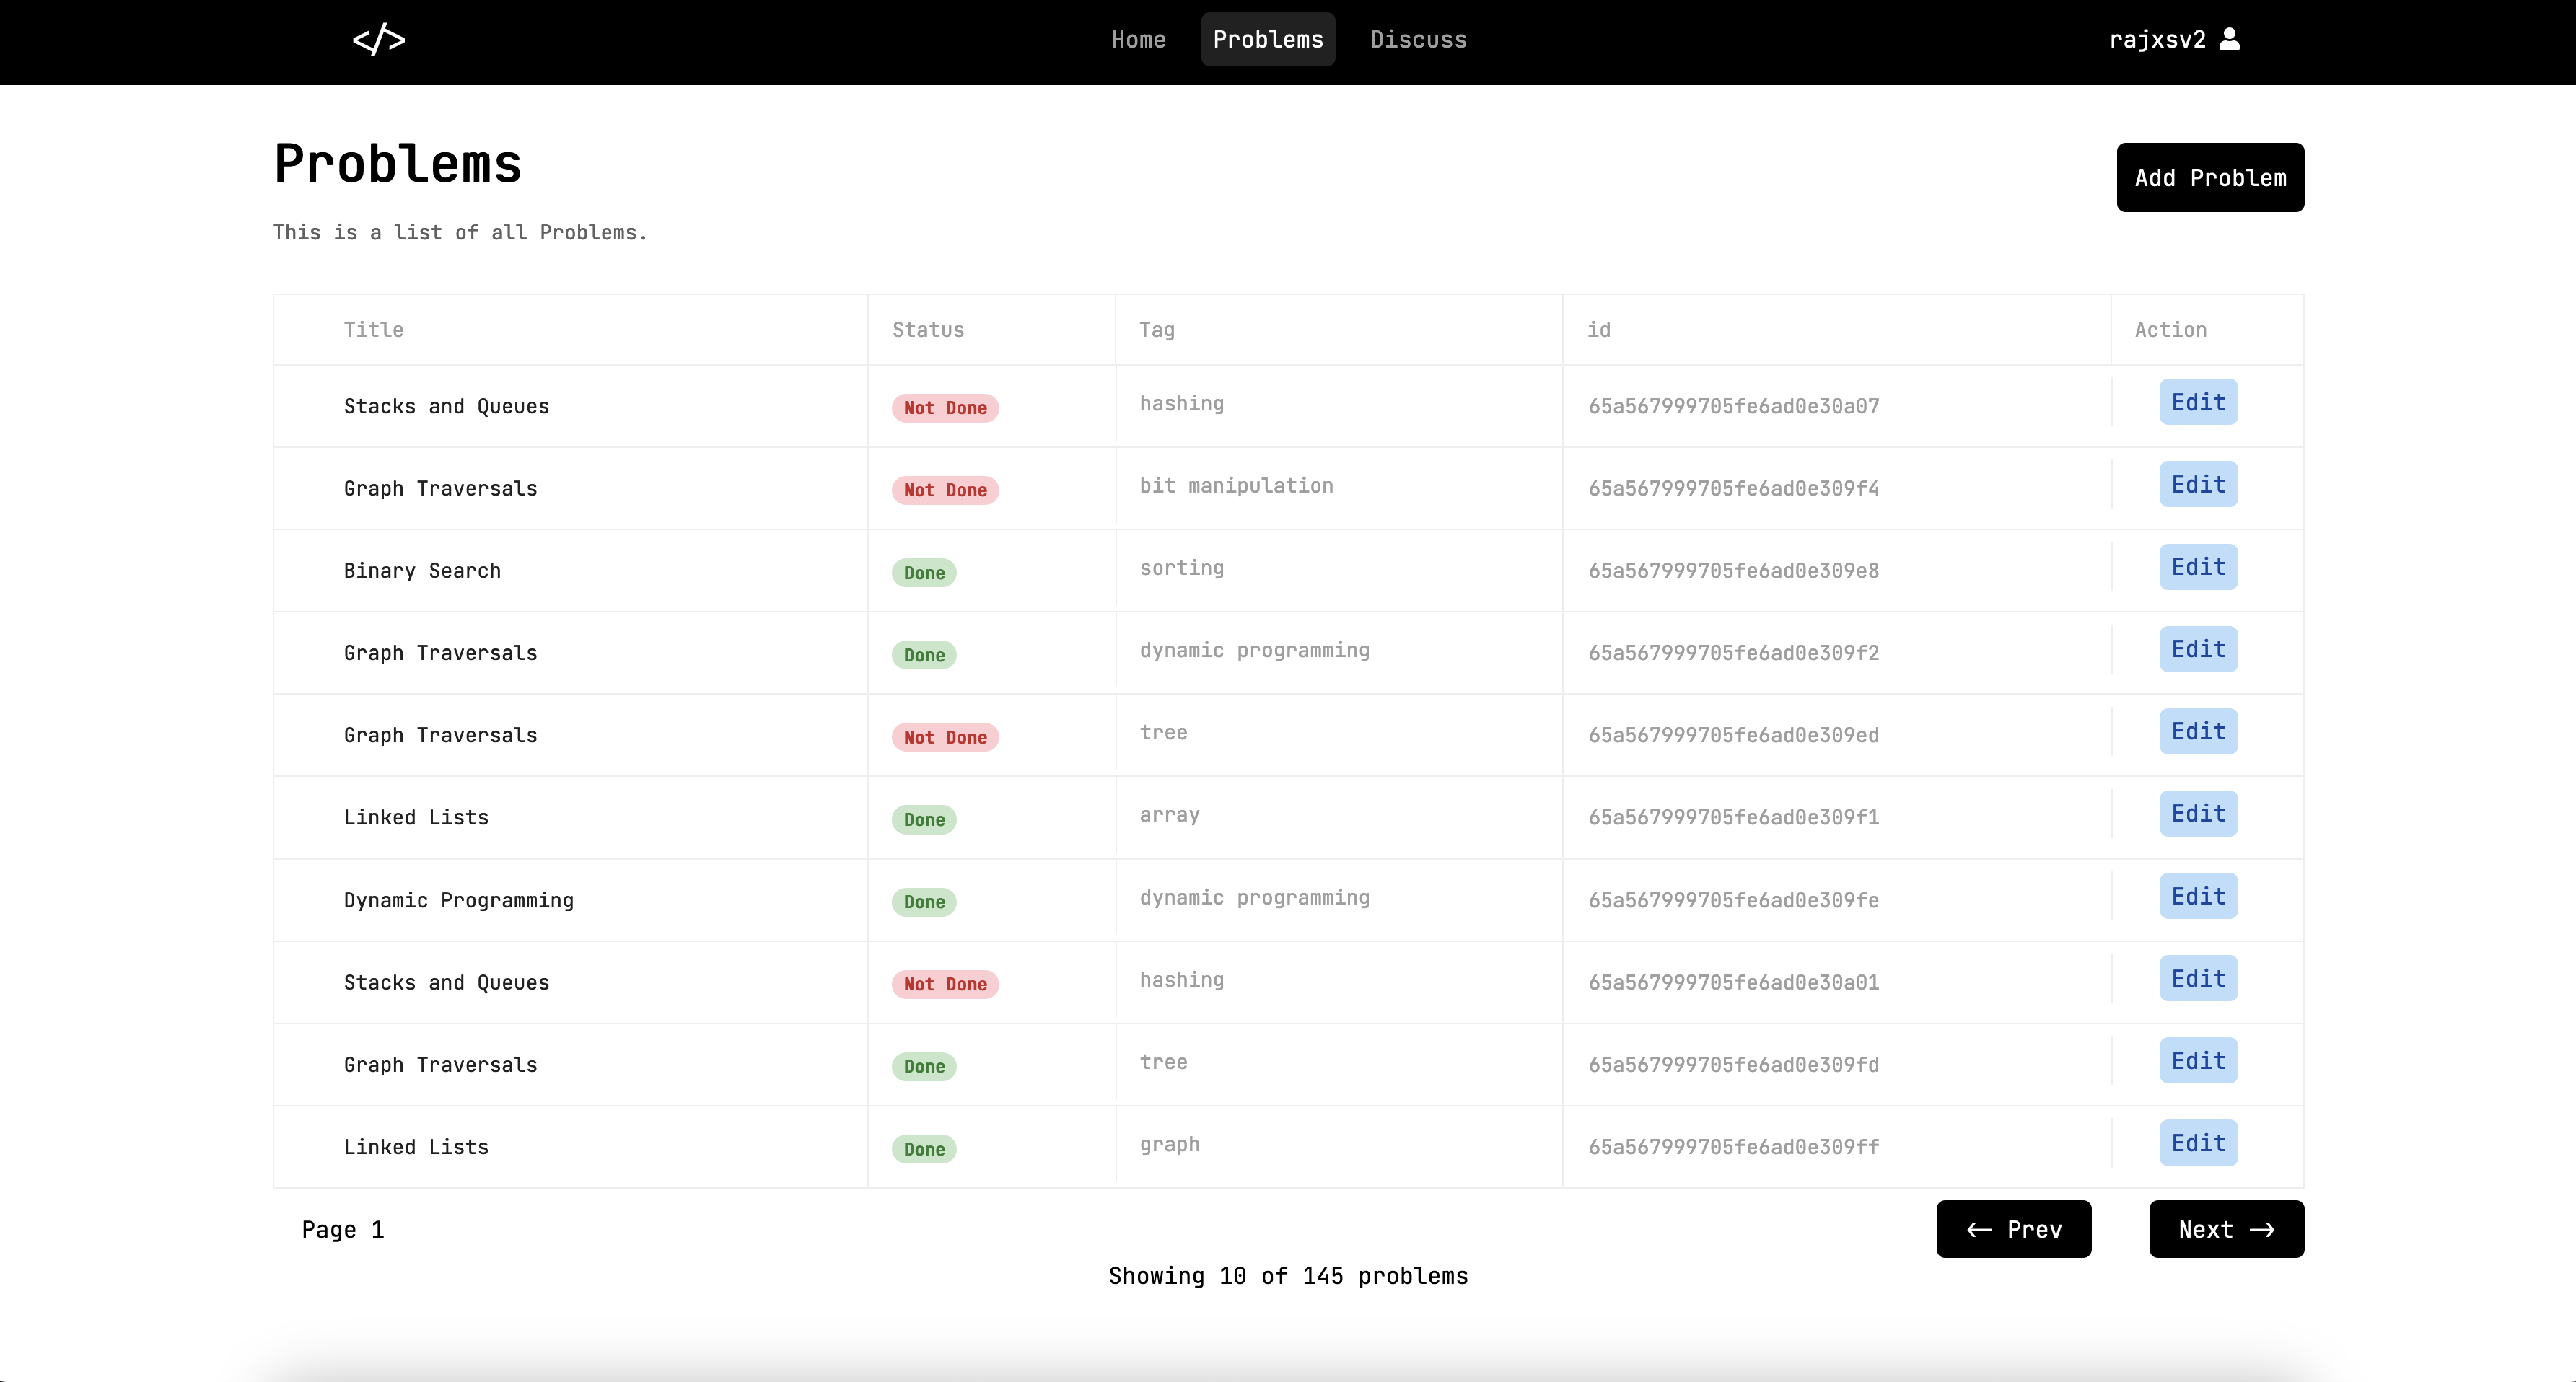Image resolution: width=2576 pixels, height=1382 pixels.
Task: Edit the Linked Lists problem tagged graph
Action: (x=2197, y=1143)
